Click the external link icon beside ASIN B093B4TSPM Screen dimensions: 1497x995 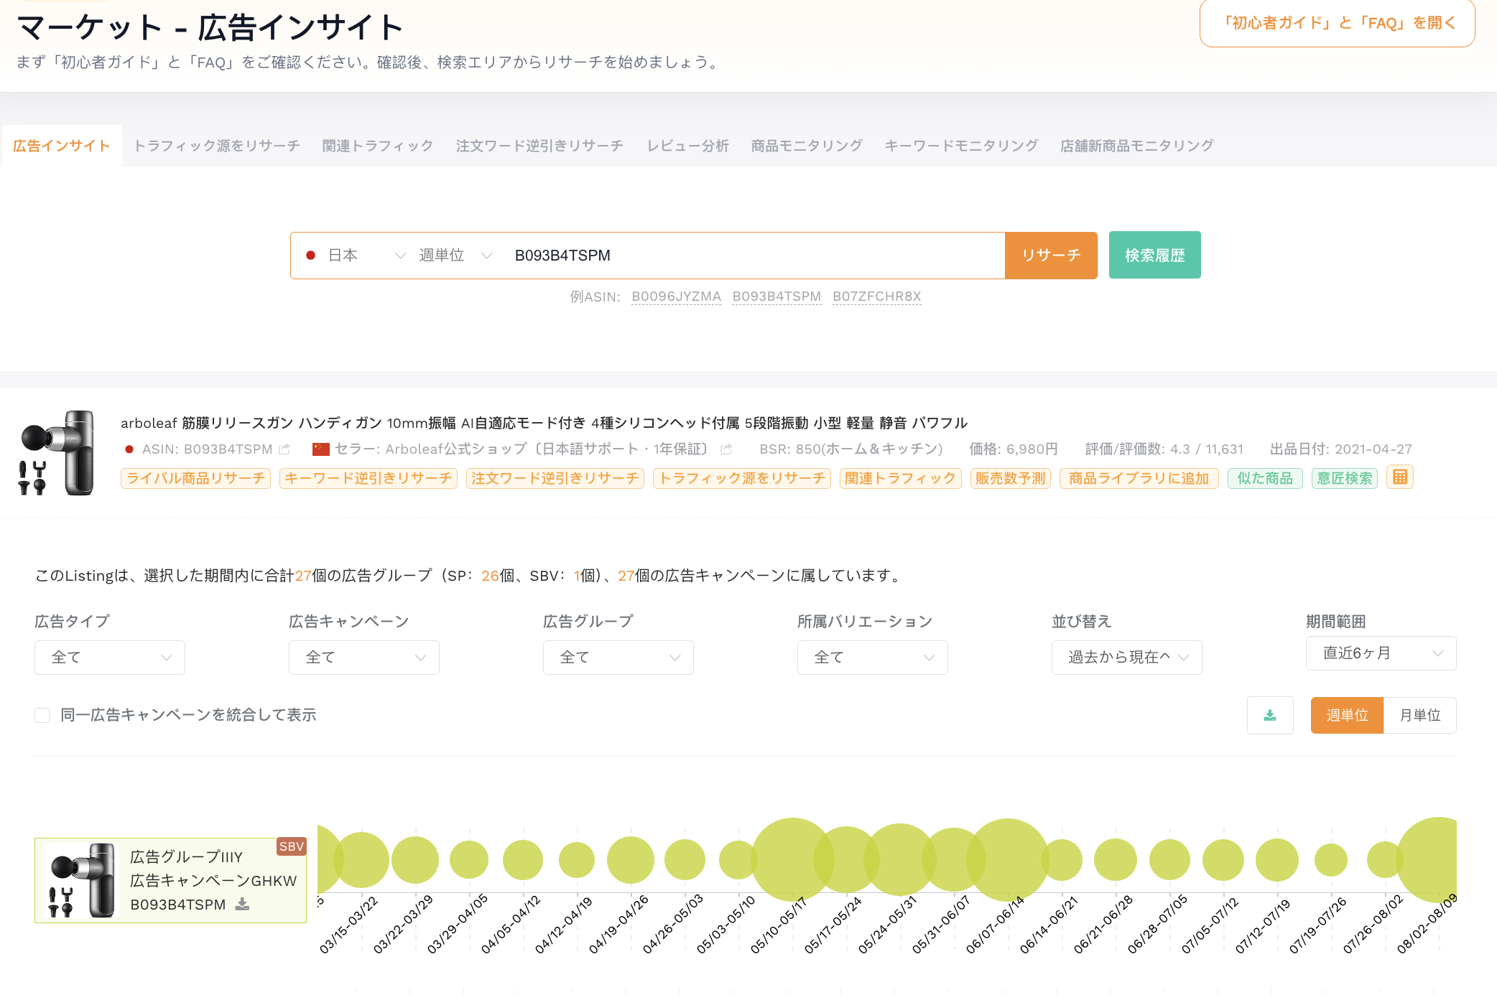click(x=284, y=449)
